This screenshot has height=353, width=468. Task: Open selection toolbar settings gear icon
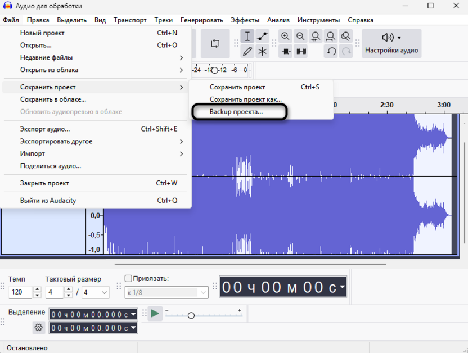[38, 327]
